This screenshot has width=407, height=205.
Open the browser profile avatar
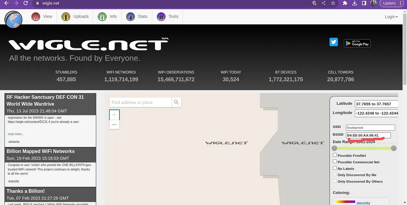pos(374,3)
